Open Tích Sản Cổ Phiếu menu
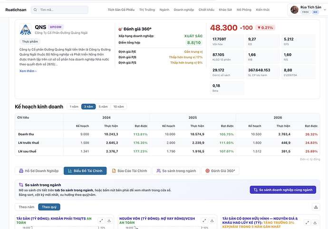Screen dimensions: 328x229 121,10
